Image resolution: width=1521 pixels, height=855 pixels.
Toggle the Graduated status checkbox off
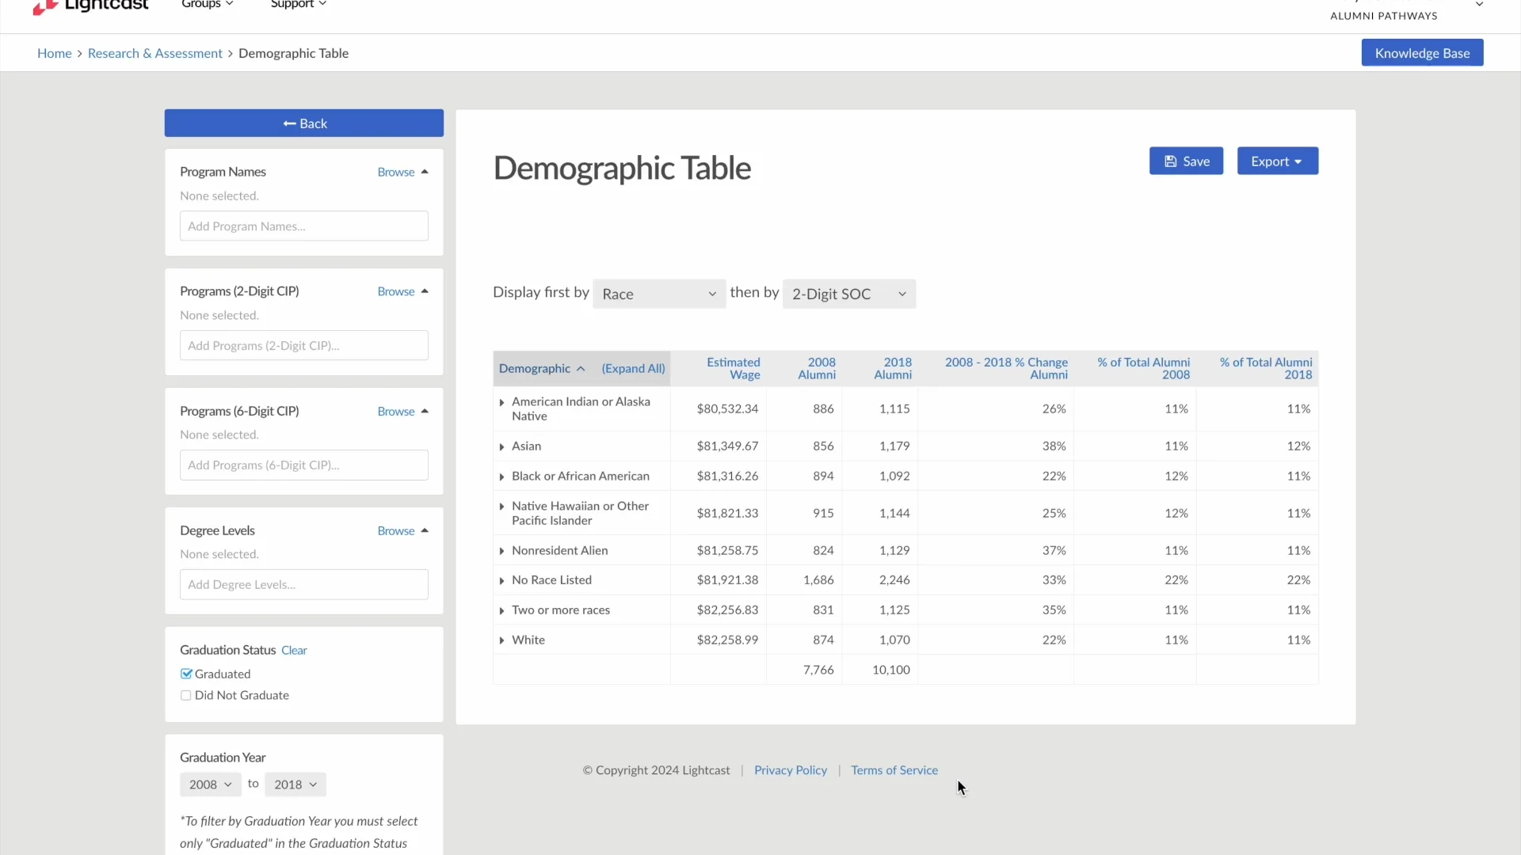186,673
